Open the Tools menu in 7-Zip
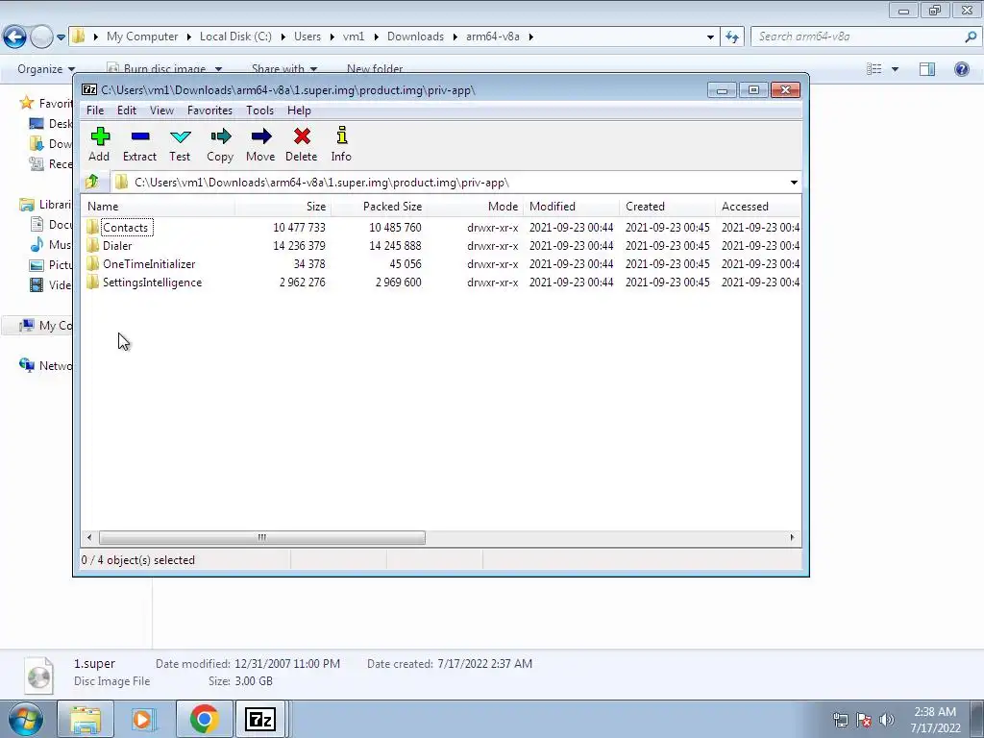The width and height of the screenshot is (984, 738). tap(259, 111)
